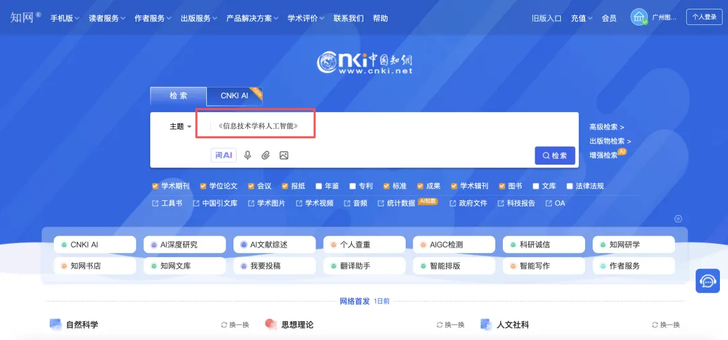The height and width of the screenshot is (340, 728).
Task: Open the 统计数据 external link
Action: (396, 203)
